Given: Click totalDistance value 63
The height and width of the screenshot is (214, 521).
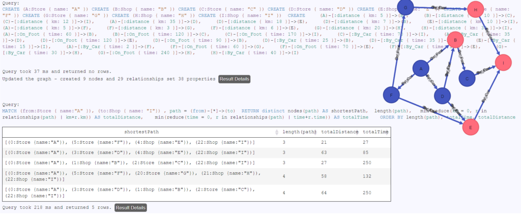Looking at the screenshot, I should click(x=323, y=152).
